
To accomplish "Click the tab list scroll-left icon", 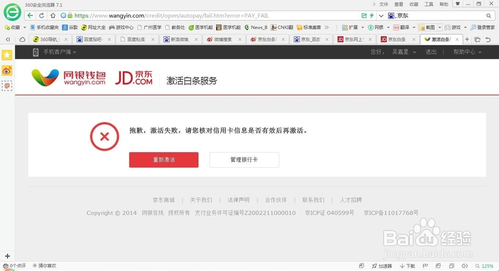I will (x=7, y=39).
